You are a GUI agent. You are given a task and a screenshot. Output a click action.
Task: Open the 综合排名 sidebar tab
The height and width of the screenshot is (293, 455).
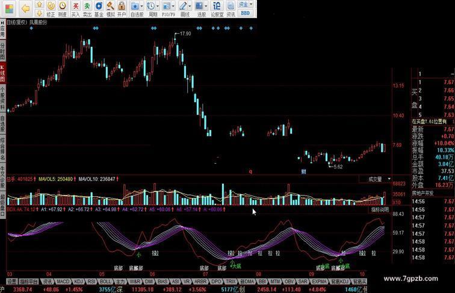(2, 149)
